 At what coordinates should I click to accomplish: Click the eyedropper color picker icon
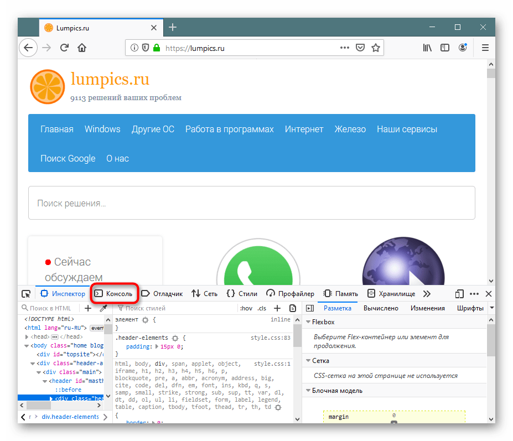(103, 308)
